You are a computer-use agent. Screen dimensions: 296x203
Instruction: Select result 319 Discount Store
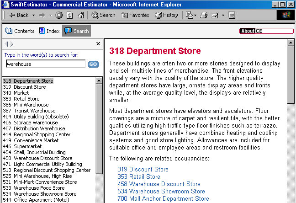24,87
